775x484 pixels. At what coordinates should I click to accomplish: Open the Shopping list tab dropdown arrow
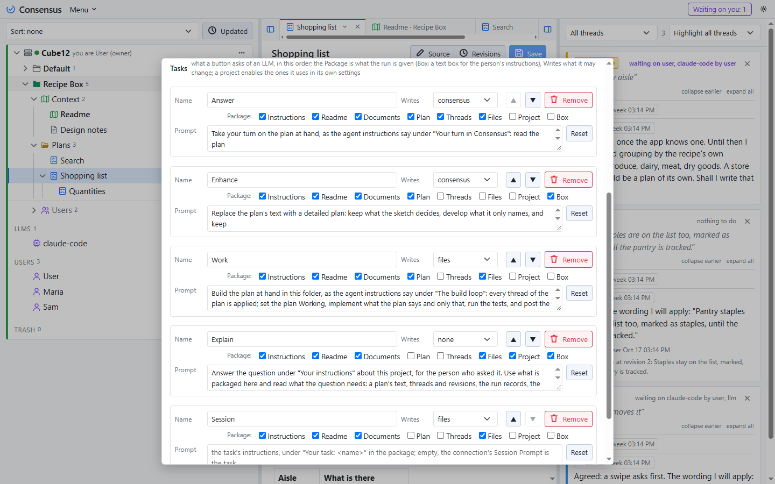(x=344, y=27)
